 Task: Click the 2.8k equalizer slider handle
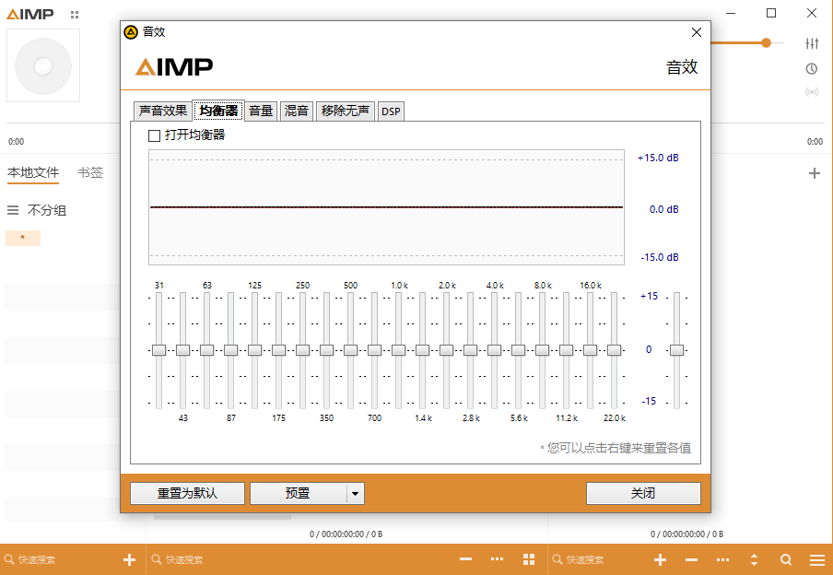point(470,349)
